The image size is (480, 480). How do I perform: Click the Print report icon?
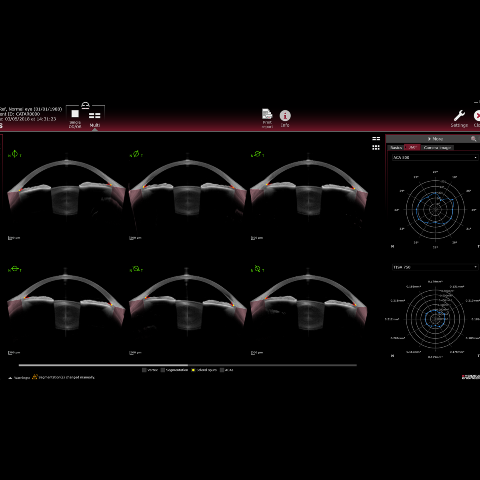[267, 114]
